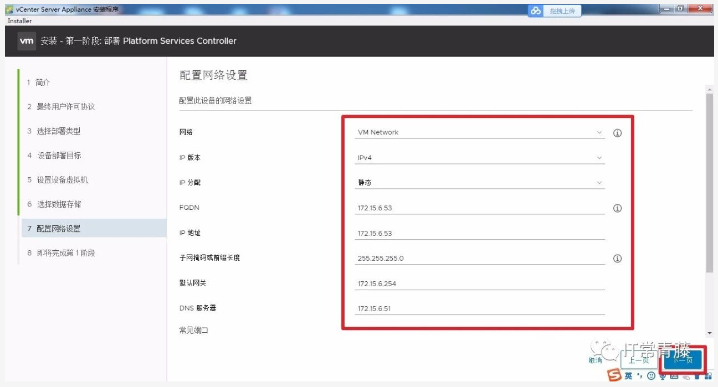718x387 pixels.
Task: Click the Installer menu item below the title bar
Action: 19,21
